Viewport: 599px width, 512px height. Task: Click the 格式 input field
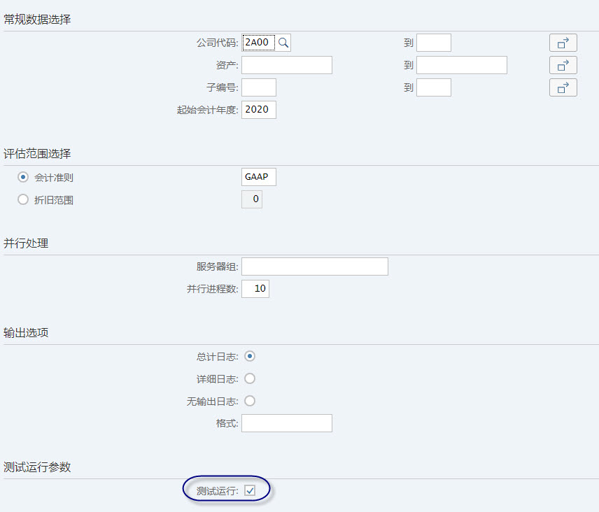(x=286, y=422)
